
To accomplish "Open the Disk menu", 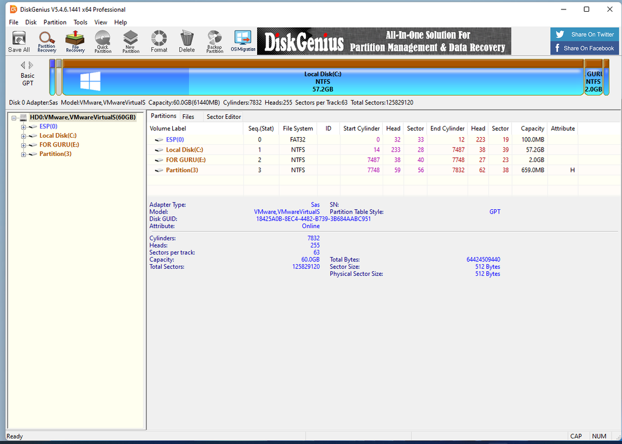I will point(31,22).
